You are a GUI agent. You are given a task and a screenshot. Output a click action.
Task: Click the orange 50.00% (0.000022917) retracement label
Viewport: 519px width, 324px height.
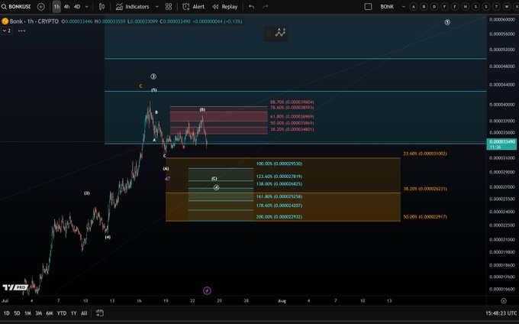425,217
